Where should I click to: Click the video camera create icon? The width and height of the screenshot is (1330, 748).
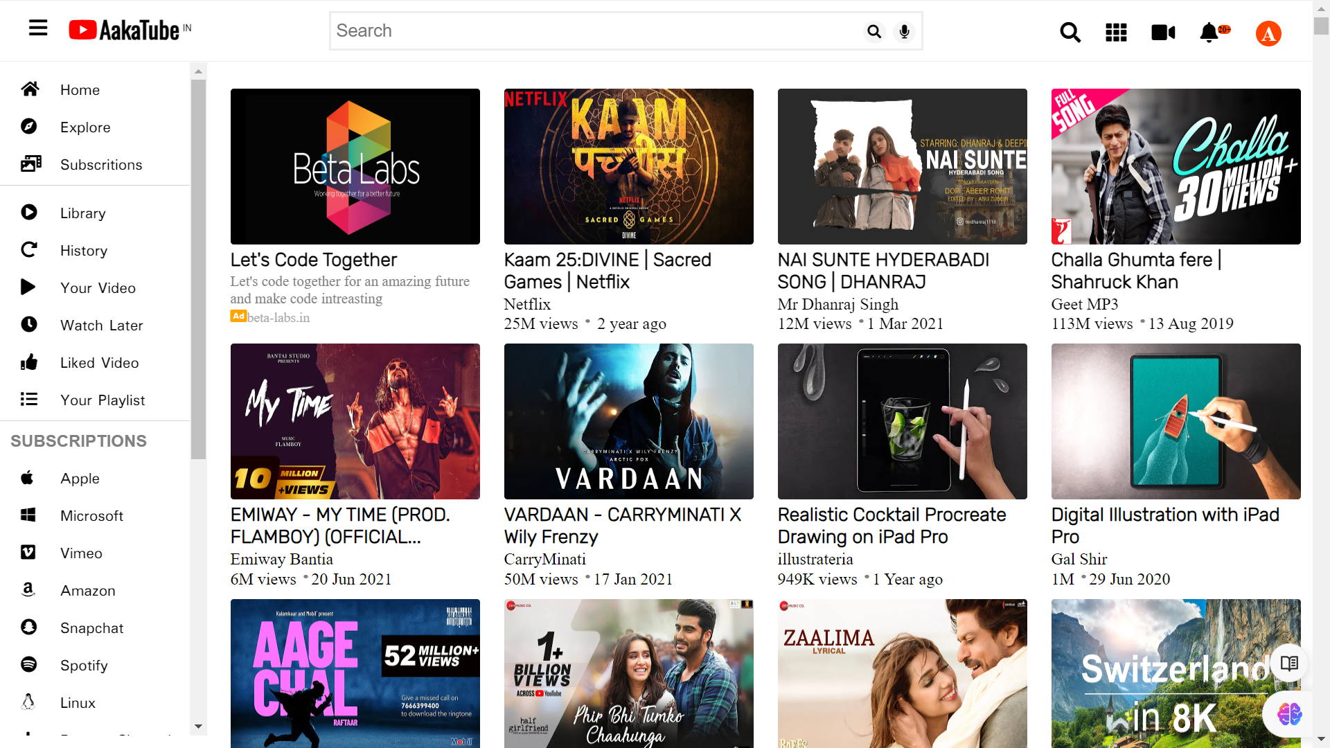pyautogui.click(x=1163, y=33)
